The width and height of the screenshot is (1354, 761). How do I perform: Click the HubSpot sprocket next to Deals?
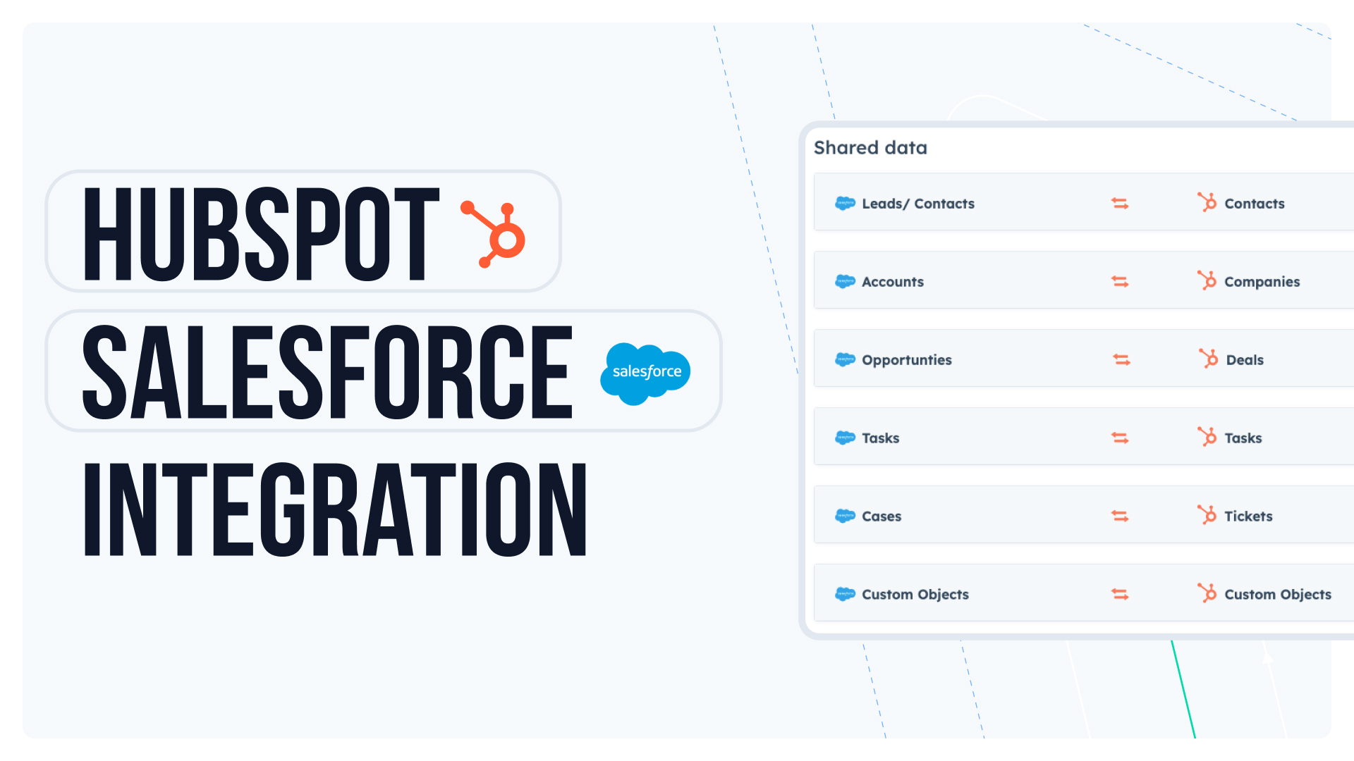click(x=1207, y=359)
